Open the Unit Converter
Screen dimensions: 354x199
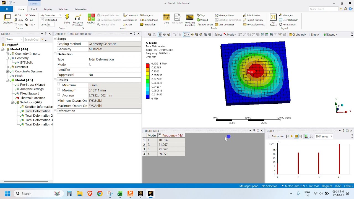point(225,25)
